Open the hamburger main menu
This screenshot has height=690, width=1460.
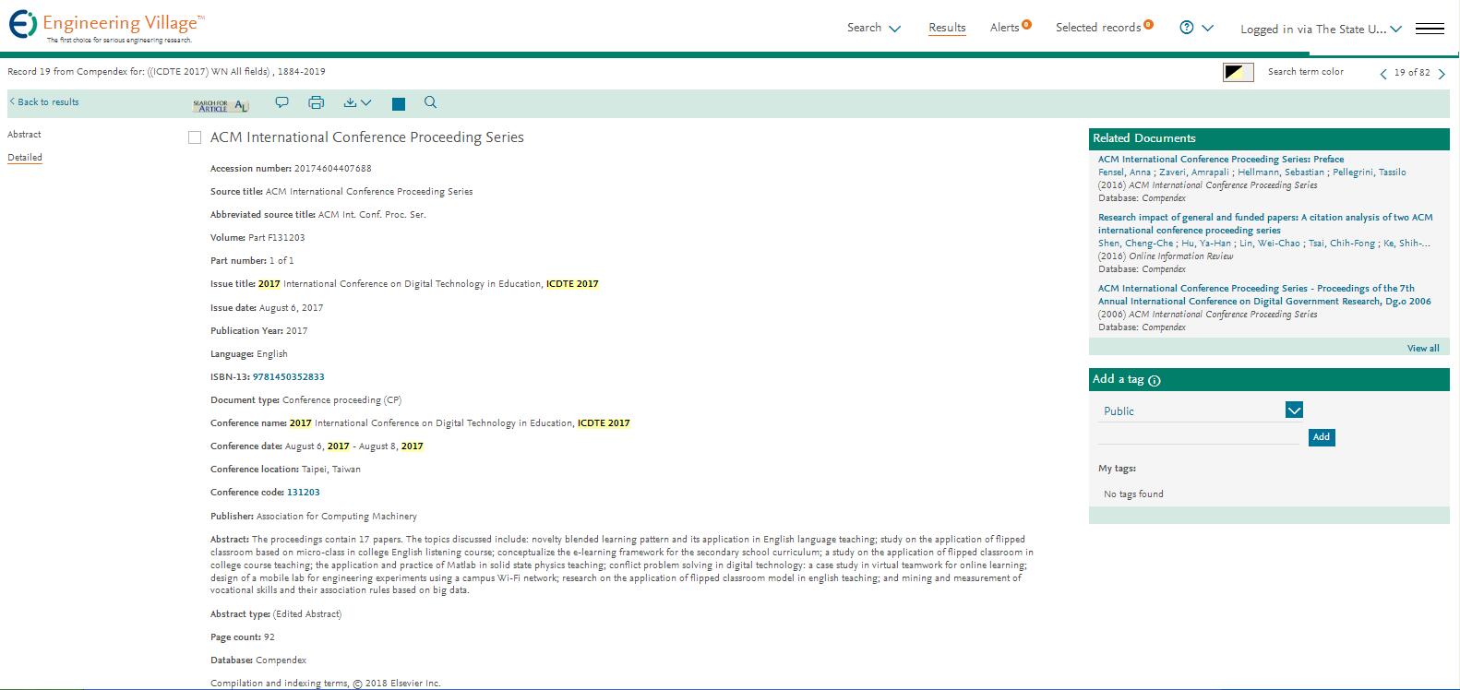click(1430, 29)
